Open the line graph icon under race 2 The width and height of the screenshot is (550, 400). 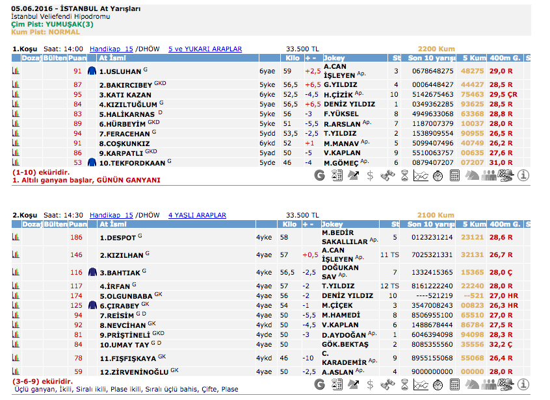tap(421, 384)
